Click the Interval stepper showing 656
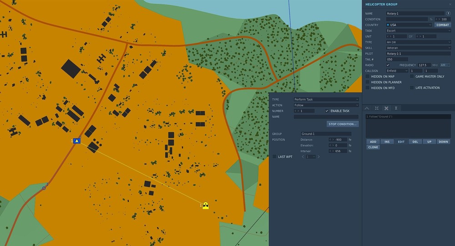455x246 pixels. click(x=338, y=151)
